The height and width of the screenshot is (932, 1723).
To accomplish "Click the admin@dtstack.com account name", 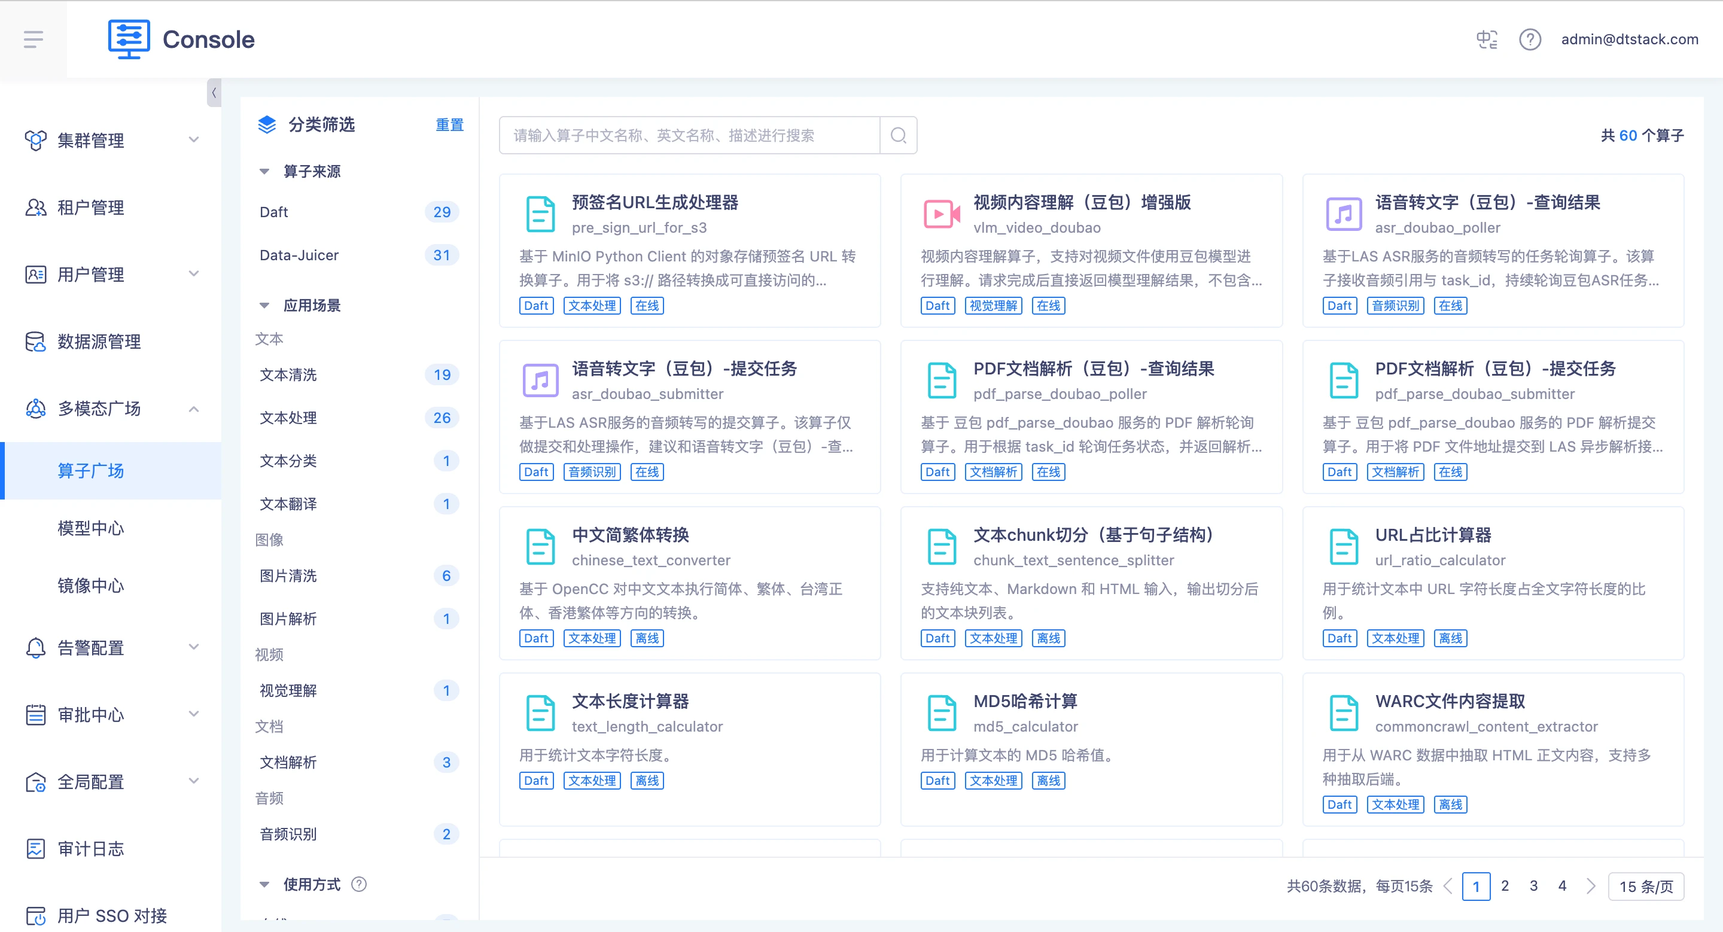I will [1630, 39].
